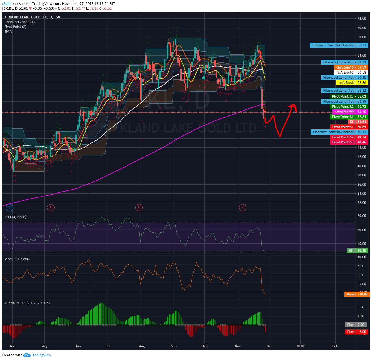Click the dividend 'D' marker in April
372x360 pixels.
point(10,208)
